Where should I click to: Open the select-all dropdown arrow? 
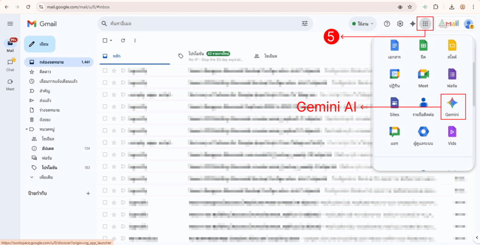(111, 41)
